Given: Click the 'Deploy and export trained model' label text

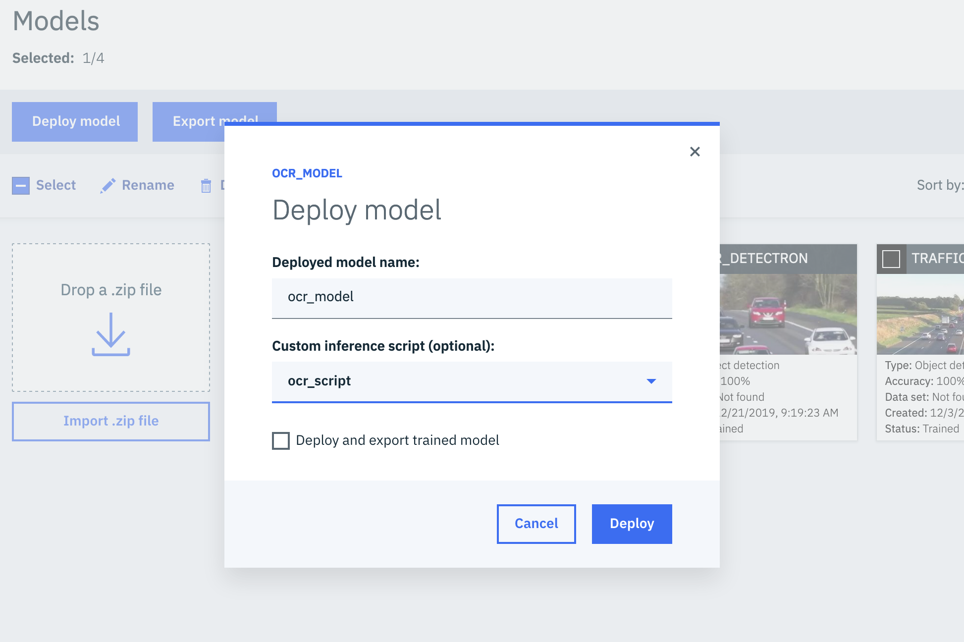Looking at the screenshot, I should (397, 440).
